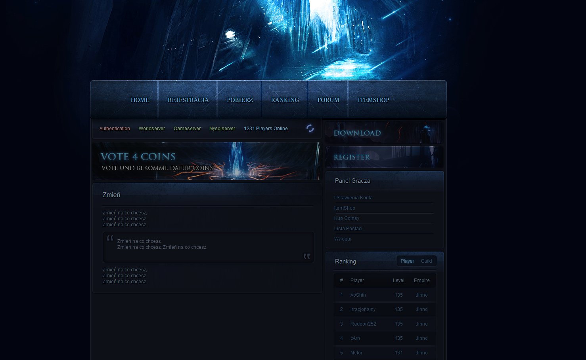Select player cArn in ranking

[355, 338]
